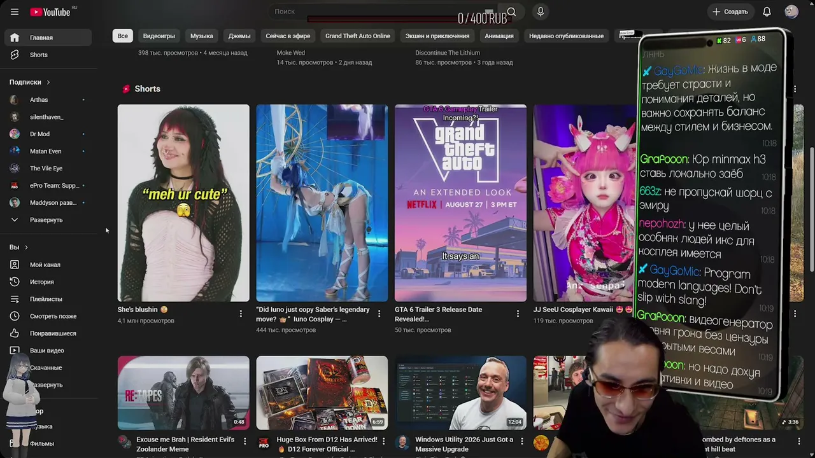Play the She's blushin short thumbnail

[x=183, y=203]
